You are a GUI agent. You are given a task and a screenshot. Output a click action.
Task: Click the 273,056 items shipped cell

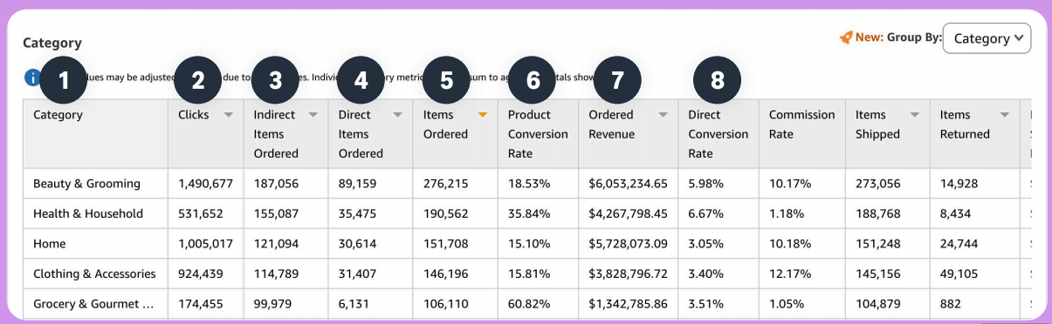pos(877,184)
